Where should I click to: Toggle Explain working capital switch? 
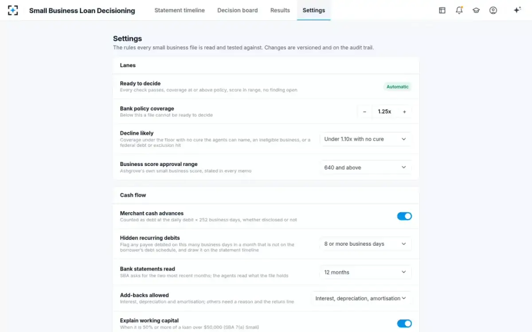404,324
